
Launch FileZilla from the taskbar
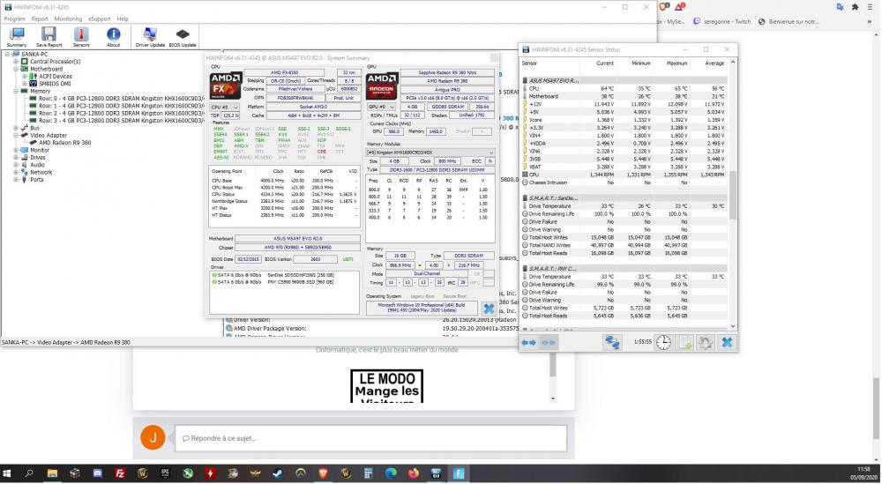click(120, 474)
